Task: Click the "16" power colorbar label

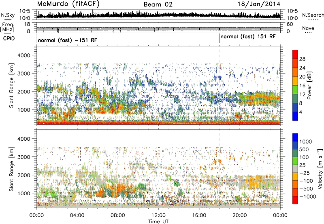Action: pos(302,86)
